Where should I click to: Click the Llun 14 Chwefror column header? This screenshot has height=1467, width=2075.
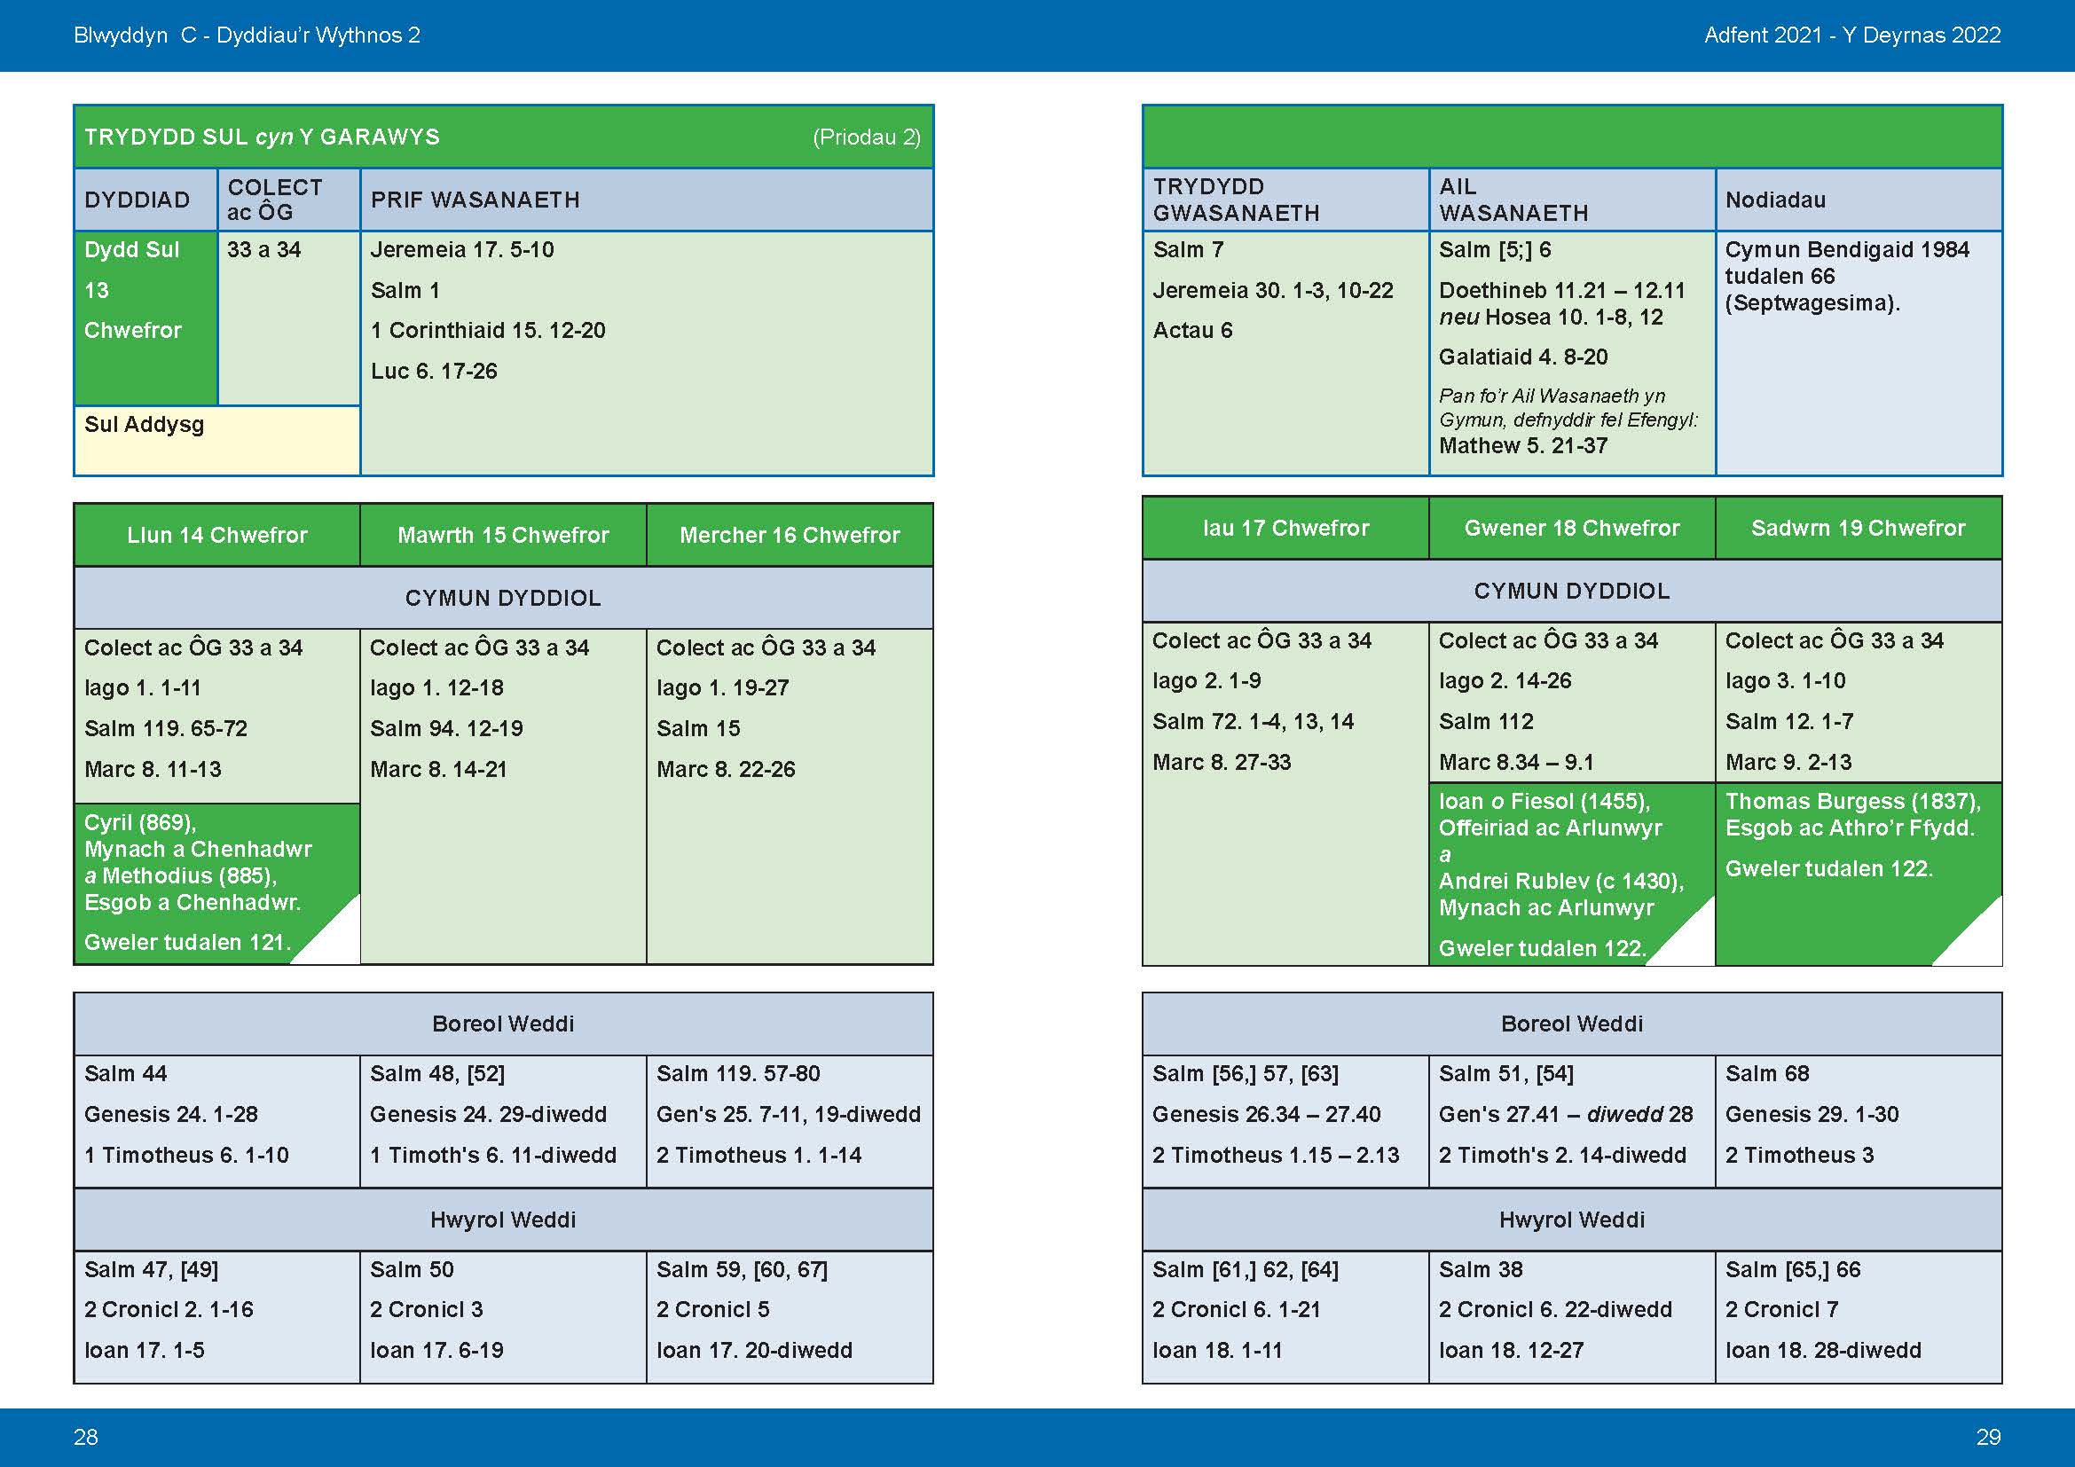pos(216,535)
